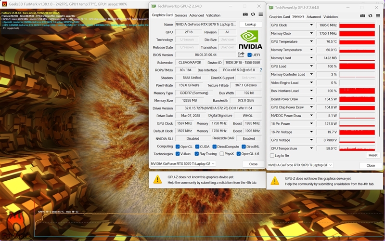The height and width of the screenshot is (241, 385).
Task: Click the NVIDIA logo
Action: click(x=250, y=40)
